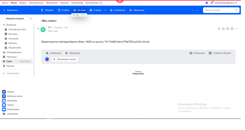This screenshot has width=245, height=130.
Task: Open the Почта tab in the portal bar
Action: point(14,3)
